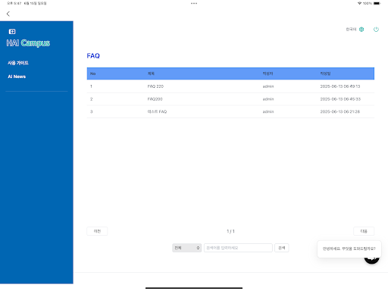Click the 한국어 language label

351,30
